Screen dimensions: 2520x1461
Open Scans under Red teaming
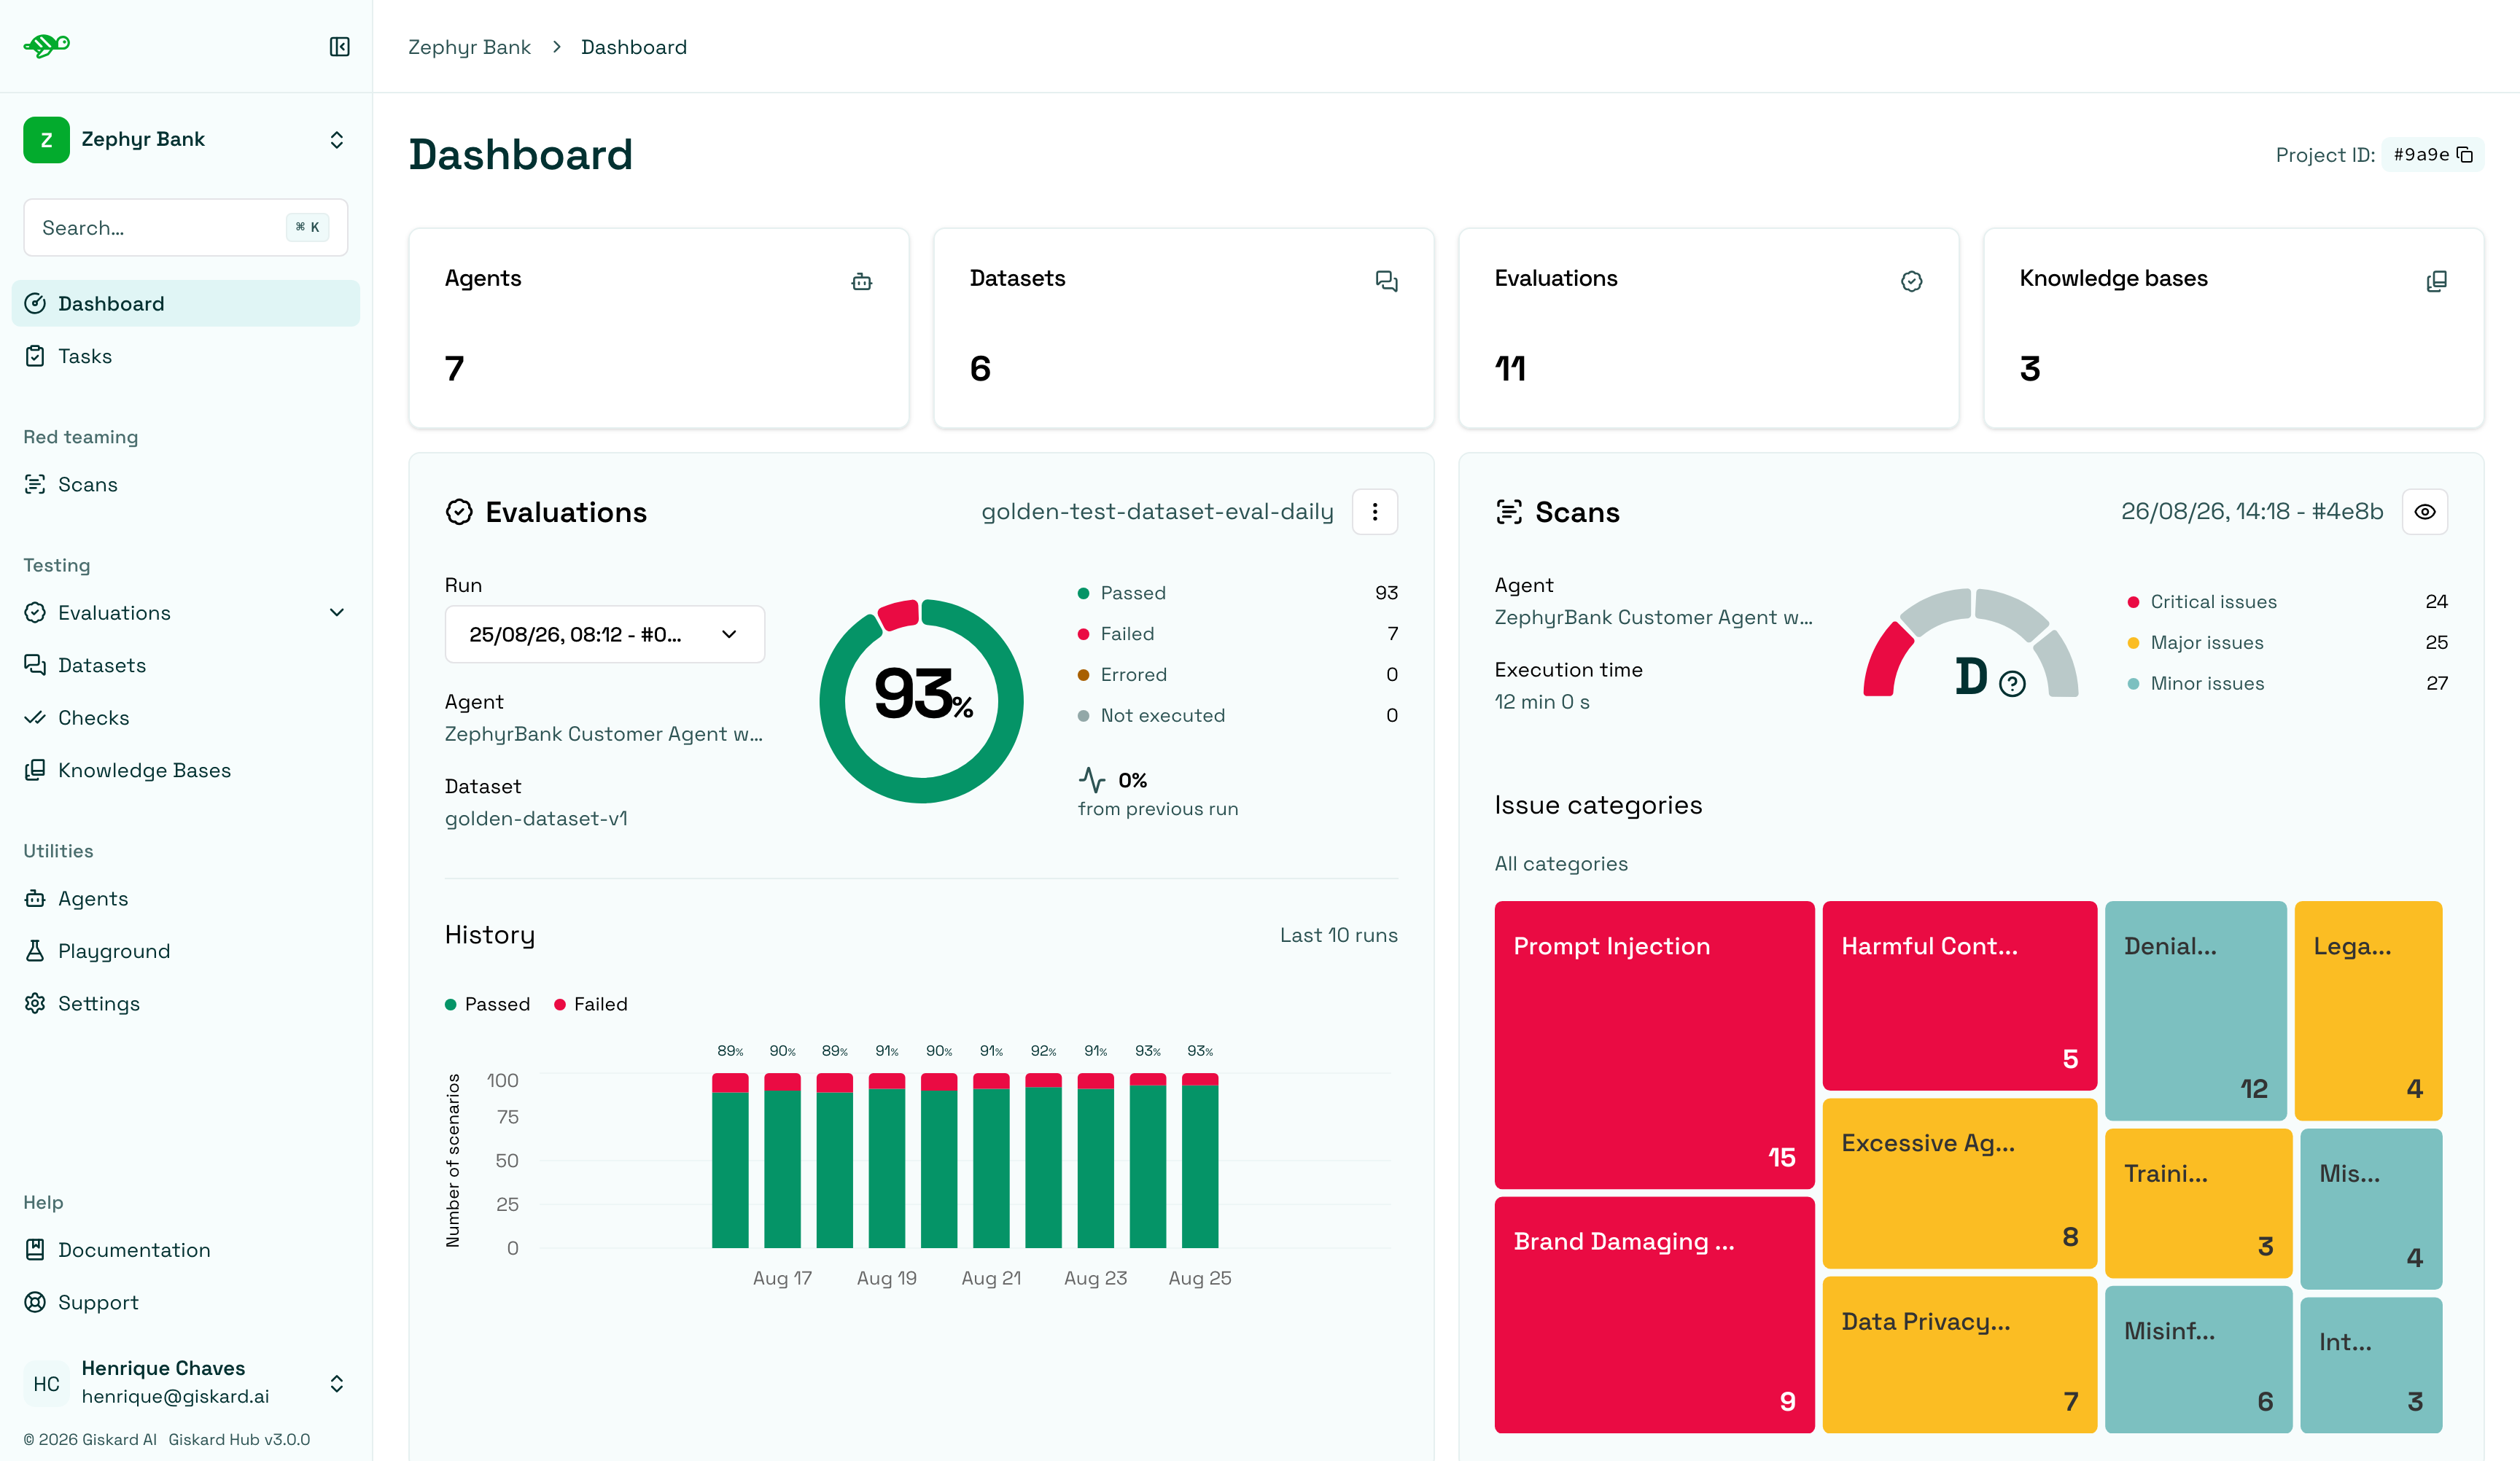pos(186,485)
